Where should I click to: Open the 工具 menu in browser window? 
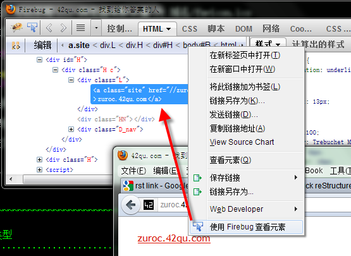pos(340,171)
